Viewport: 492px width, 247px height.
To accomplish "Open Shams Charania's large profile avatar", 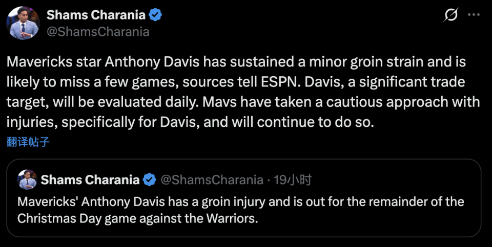I will pos(23,23).
